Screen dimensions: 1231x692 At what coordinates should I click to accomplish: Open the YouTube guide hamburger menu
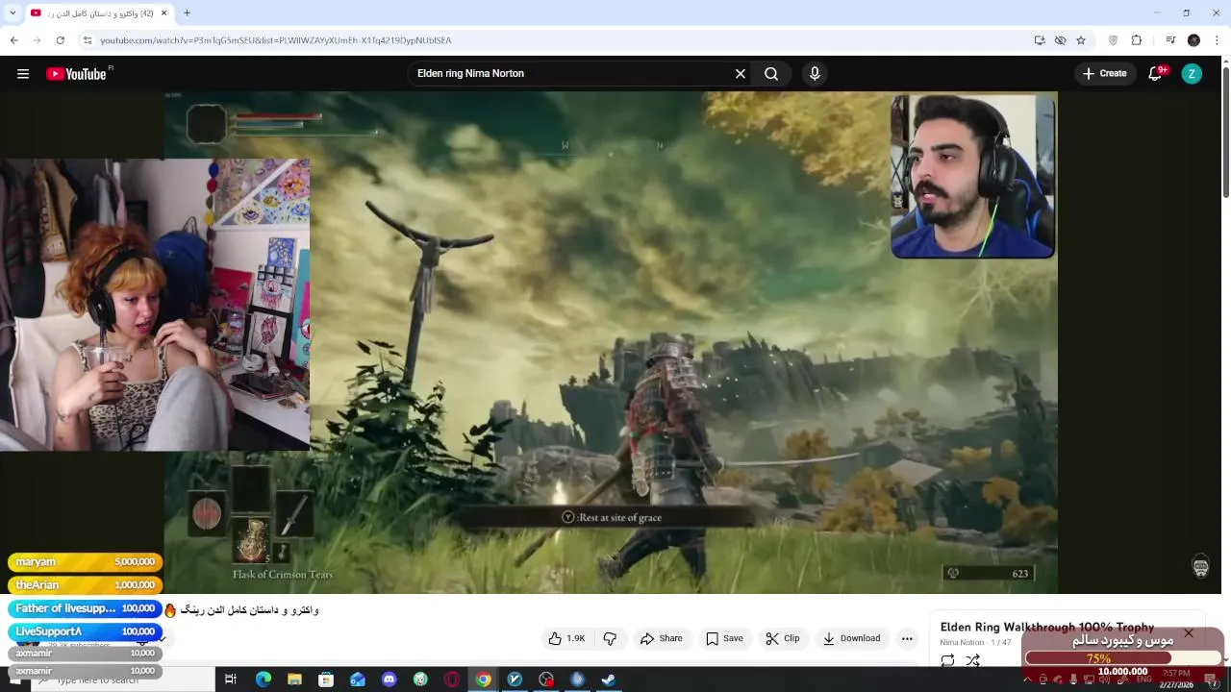[23, 74]
